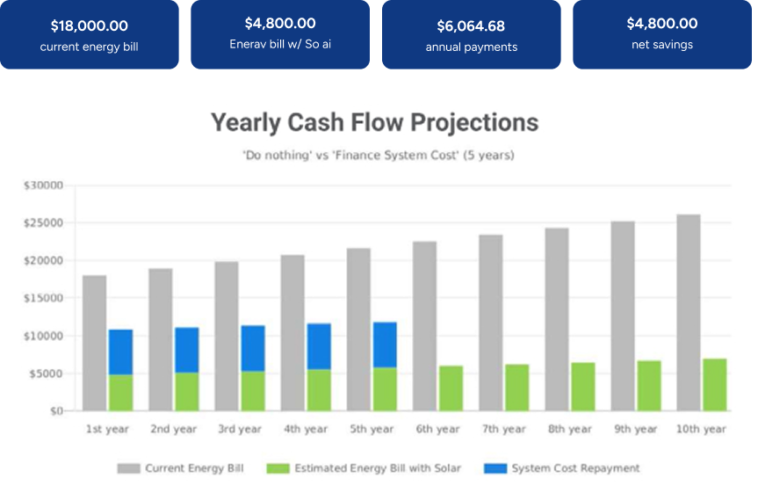
Task: Select the blue repayment segment for 3rd year
Action: [253, 348]
